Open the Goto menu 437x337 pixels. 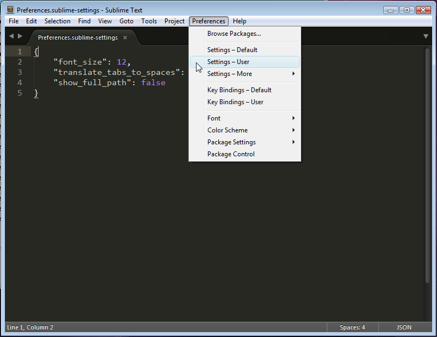126,21
